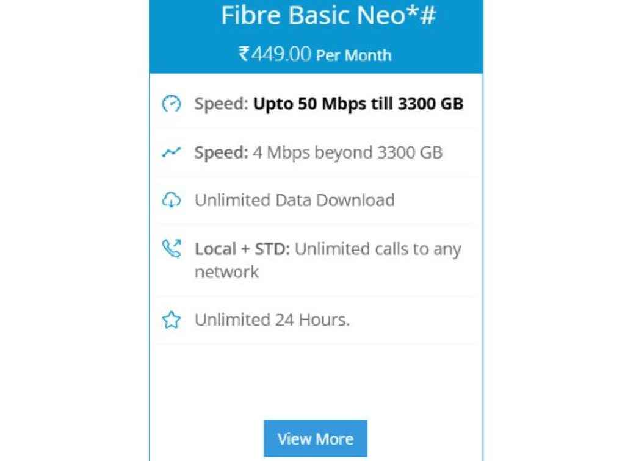This screenshot has height=461, width=625.
Task: Click the Speed: Upto 50 Mbps row
Action: click(317, 104)
